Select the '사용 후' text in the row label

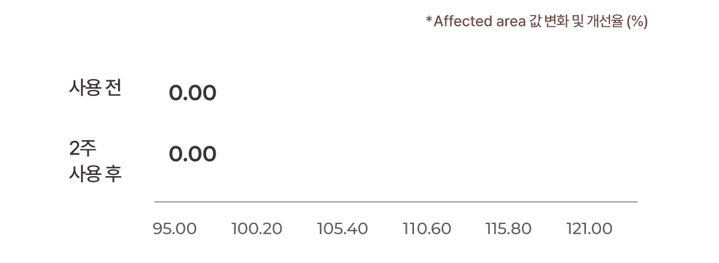click(95, 176)
